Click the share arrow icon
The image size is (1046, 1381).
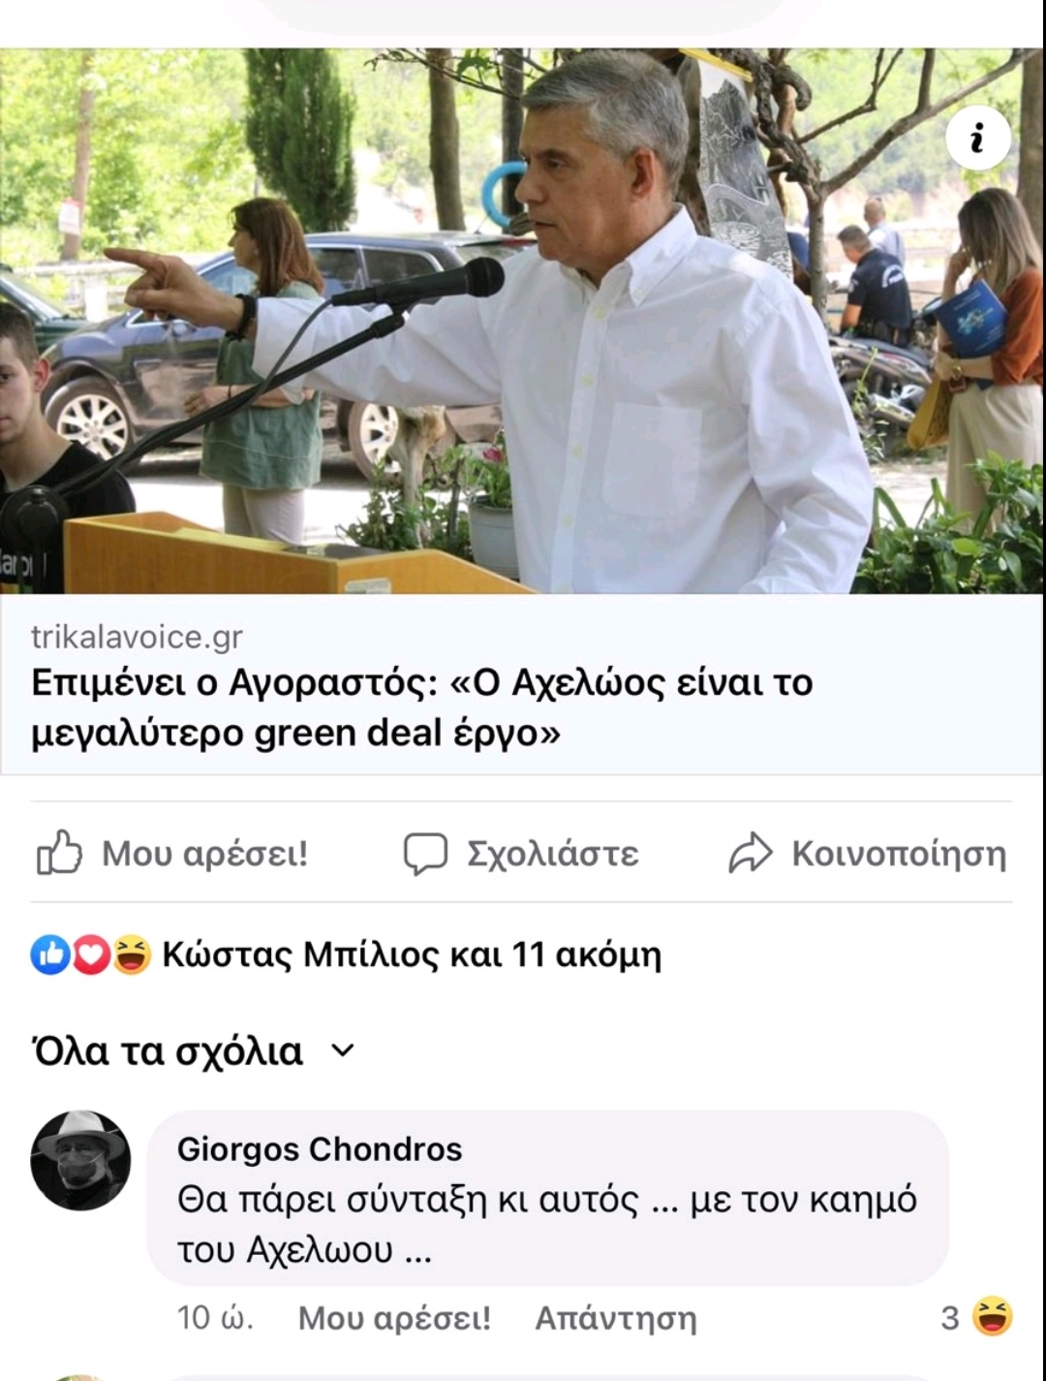(x=751, y=853)
